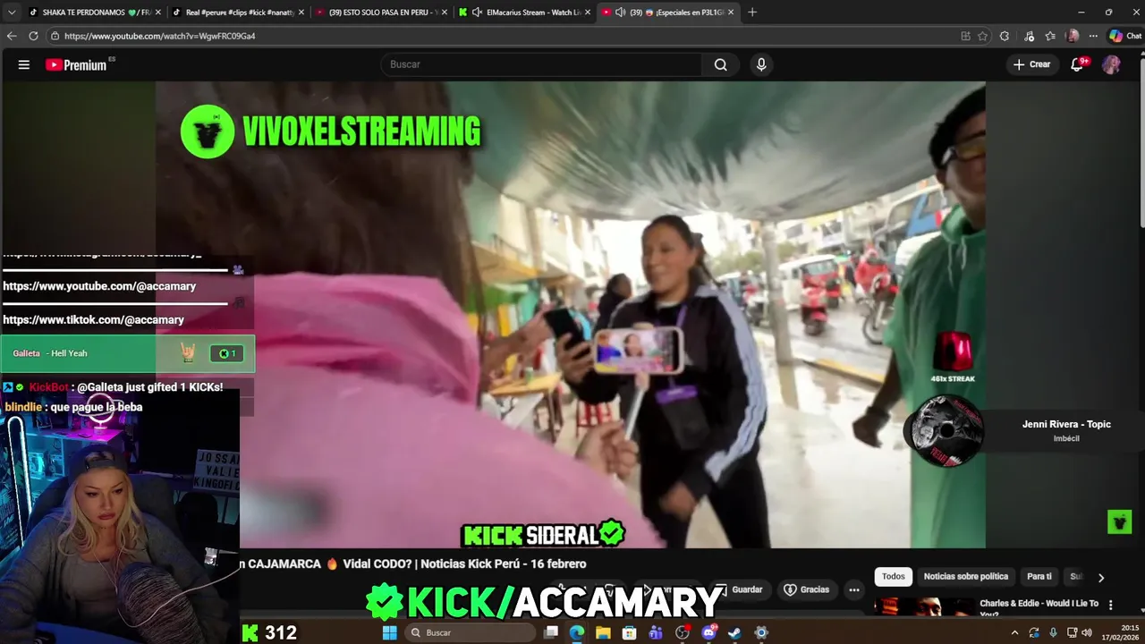Open Edge settings and more ellipsis
The width and height of the screenshot is (1145, 644).
(1093, 36)
